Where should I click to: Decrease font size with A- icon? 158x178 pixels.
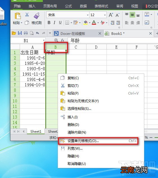[x=117, y=15]
